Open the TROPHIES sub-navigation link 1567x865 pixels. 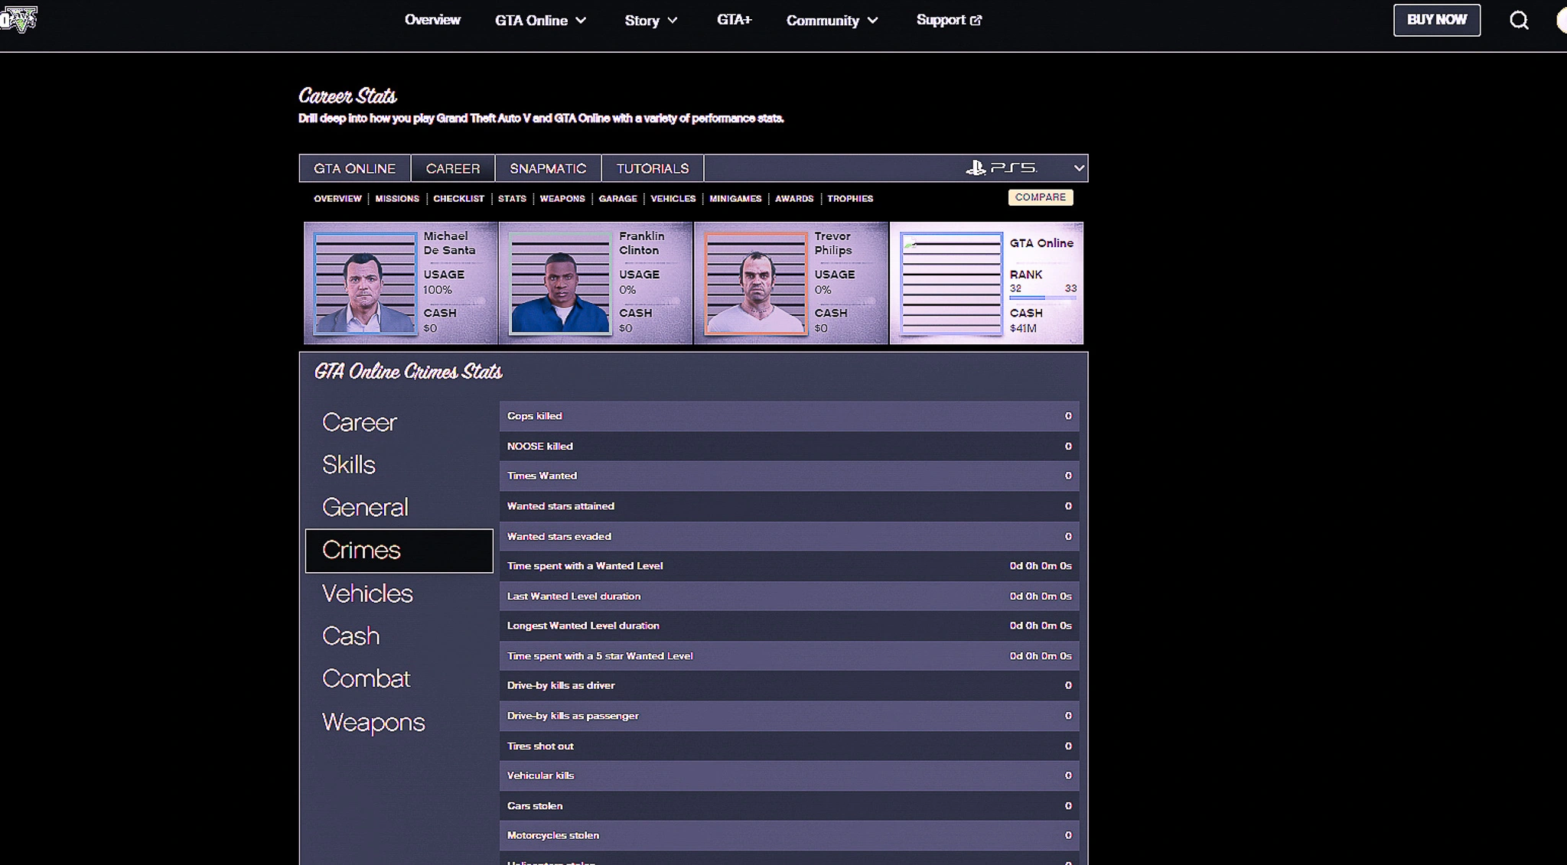pos(850,198)
